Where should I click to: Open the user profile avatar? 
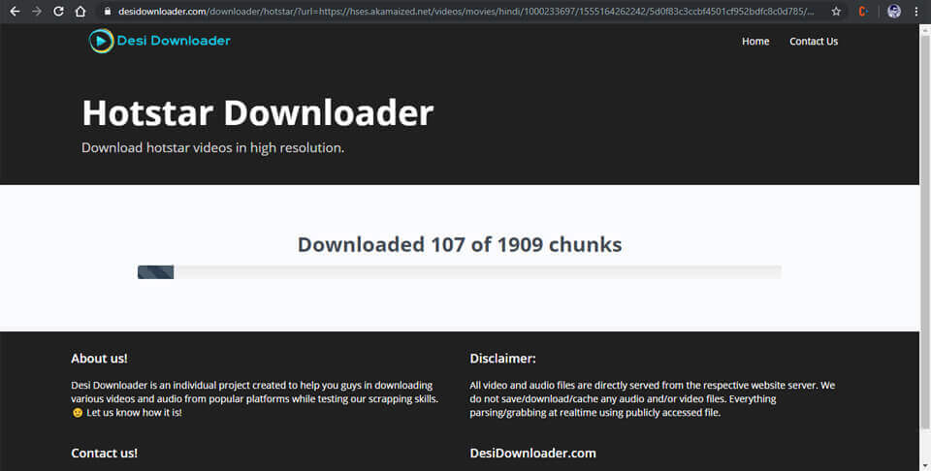click(894, 12)
